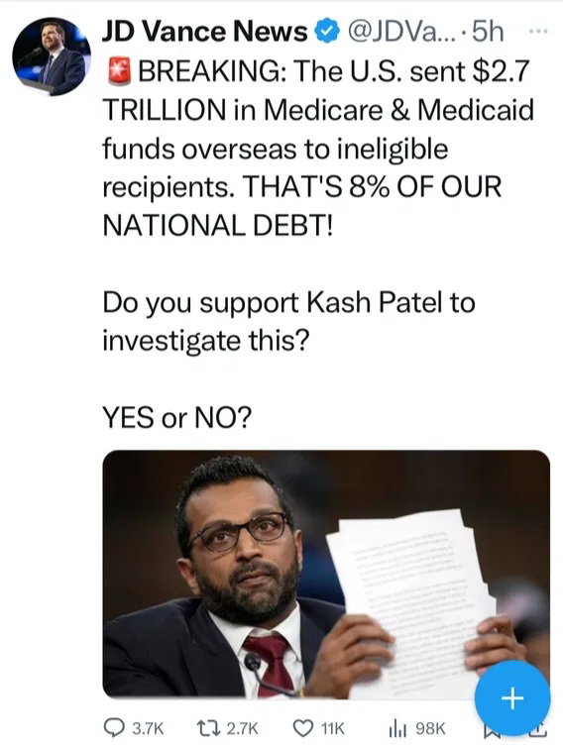Click the 3.7K reply count
This screenshot has height=745, width=563.
(148, 728)
